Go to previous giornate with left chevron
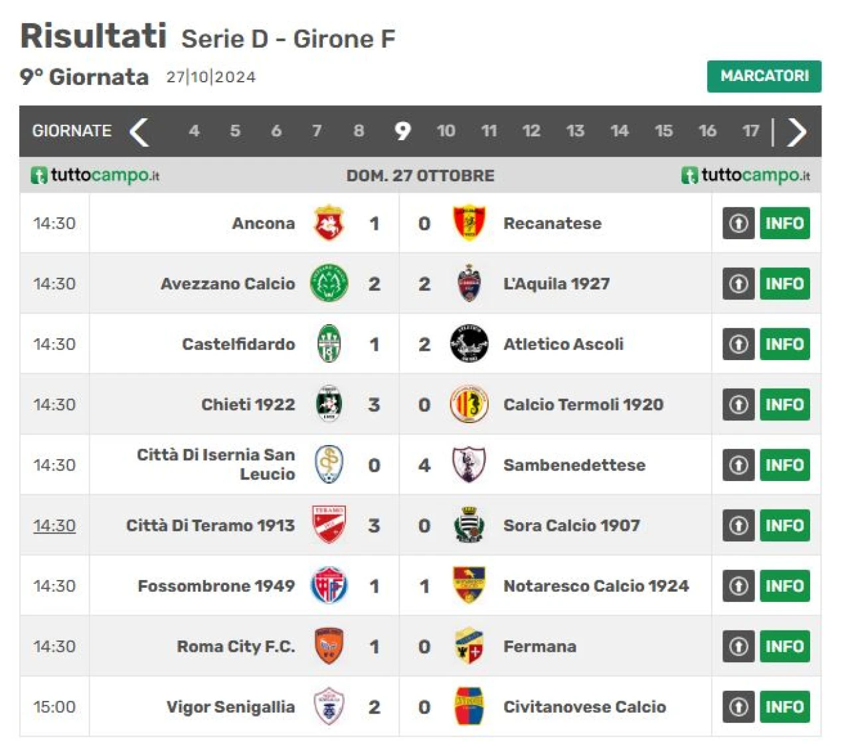850x746 pixels. [139, 132]
